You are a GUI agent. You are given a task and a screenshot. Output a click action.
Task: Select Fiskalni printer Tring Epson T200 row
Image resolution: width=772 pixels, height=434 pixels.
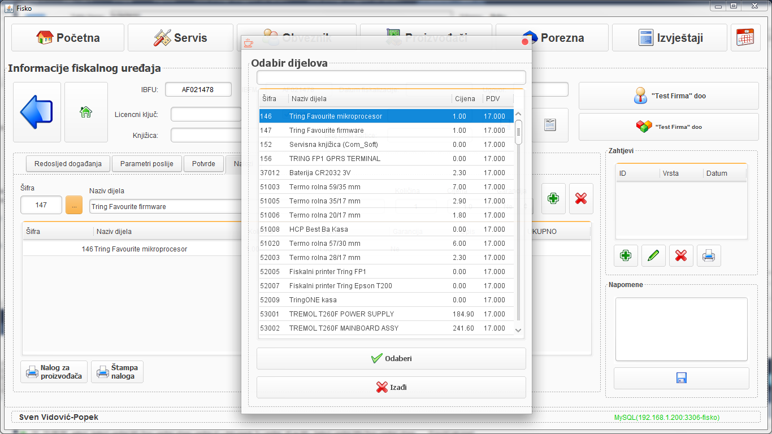(386, 285)
